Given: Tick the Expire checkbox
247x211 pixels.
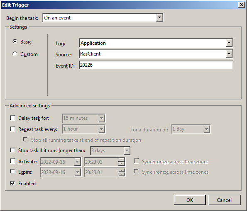Looking at the screenshot, I should click(x=12, y=172).
